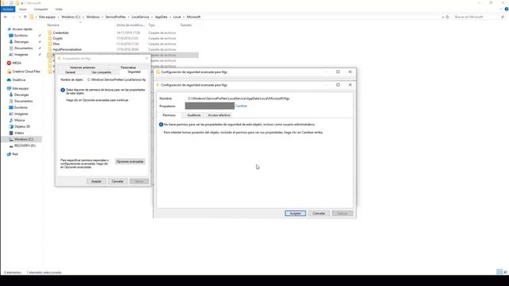
Task: Expand the chevron after 'AppData' in breadcrumb
Action: coord(170,17)
